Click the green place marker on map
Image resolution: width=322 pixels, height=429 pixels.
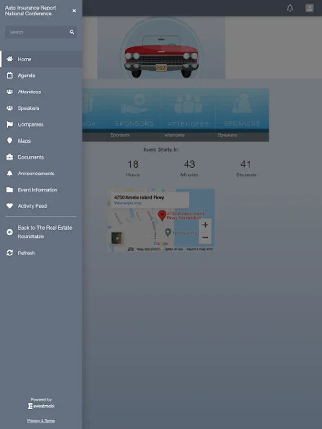point(168,233)
